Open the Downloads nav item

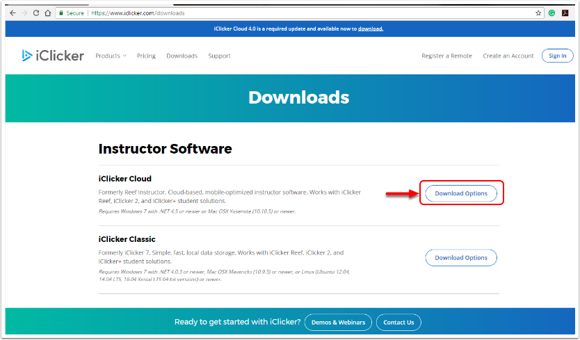(x=182, y=56)
